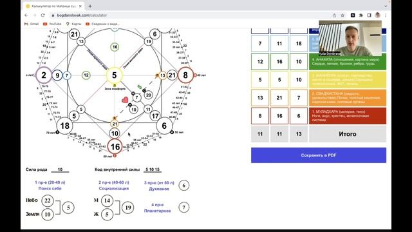Viewport: 412px width, 232px height.
Task: Click the large purple circle 2
Action: 44,75
